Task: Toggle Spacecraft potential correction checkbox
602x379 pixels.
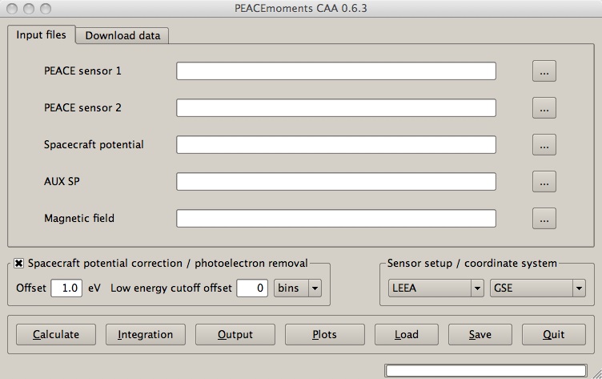Action: 18,264
